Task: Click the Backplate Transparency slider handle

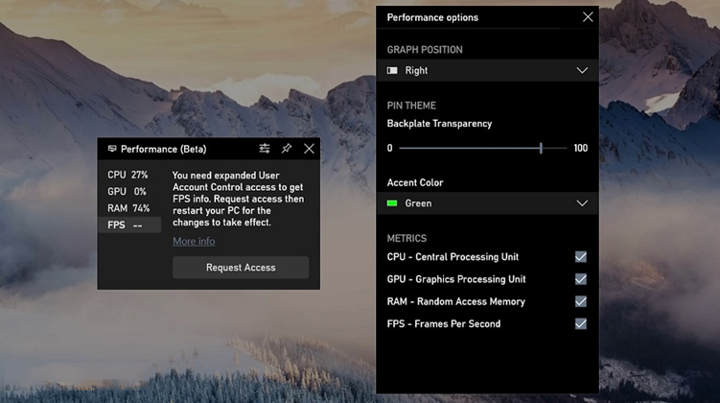Action: (x=541, y=148)
